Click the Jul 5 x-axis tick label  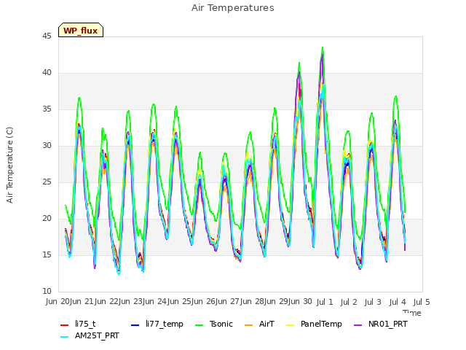coord(422,302)
